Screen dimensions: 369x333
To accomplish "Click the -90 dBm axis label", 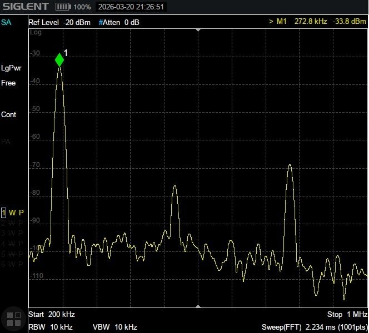I will [x=35, y=220].
